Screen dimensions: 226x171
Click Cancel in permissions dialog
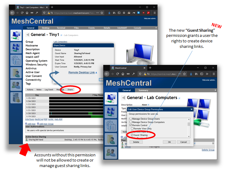click(184, 142)
